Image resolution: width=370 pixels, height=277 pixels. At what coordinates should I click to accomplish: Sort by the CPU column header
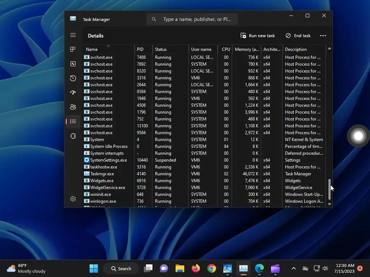pos(225,49)
